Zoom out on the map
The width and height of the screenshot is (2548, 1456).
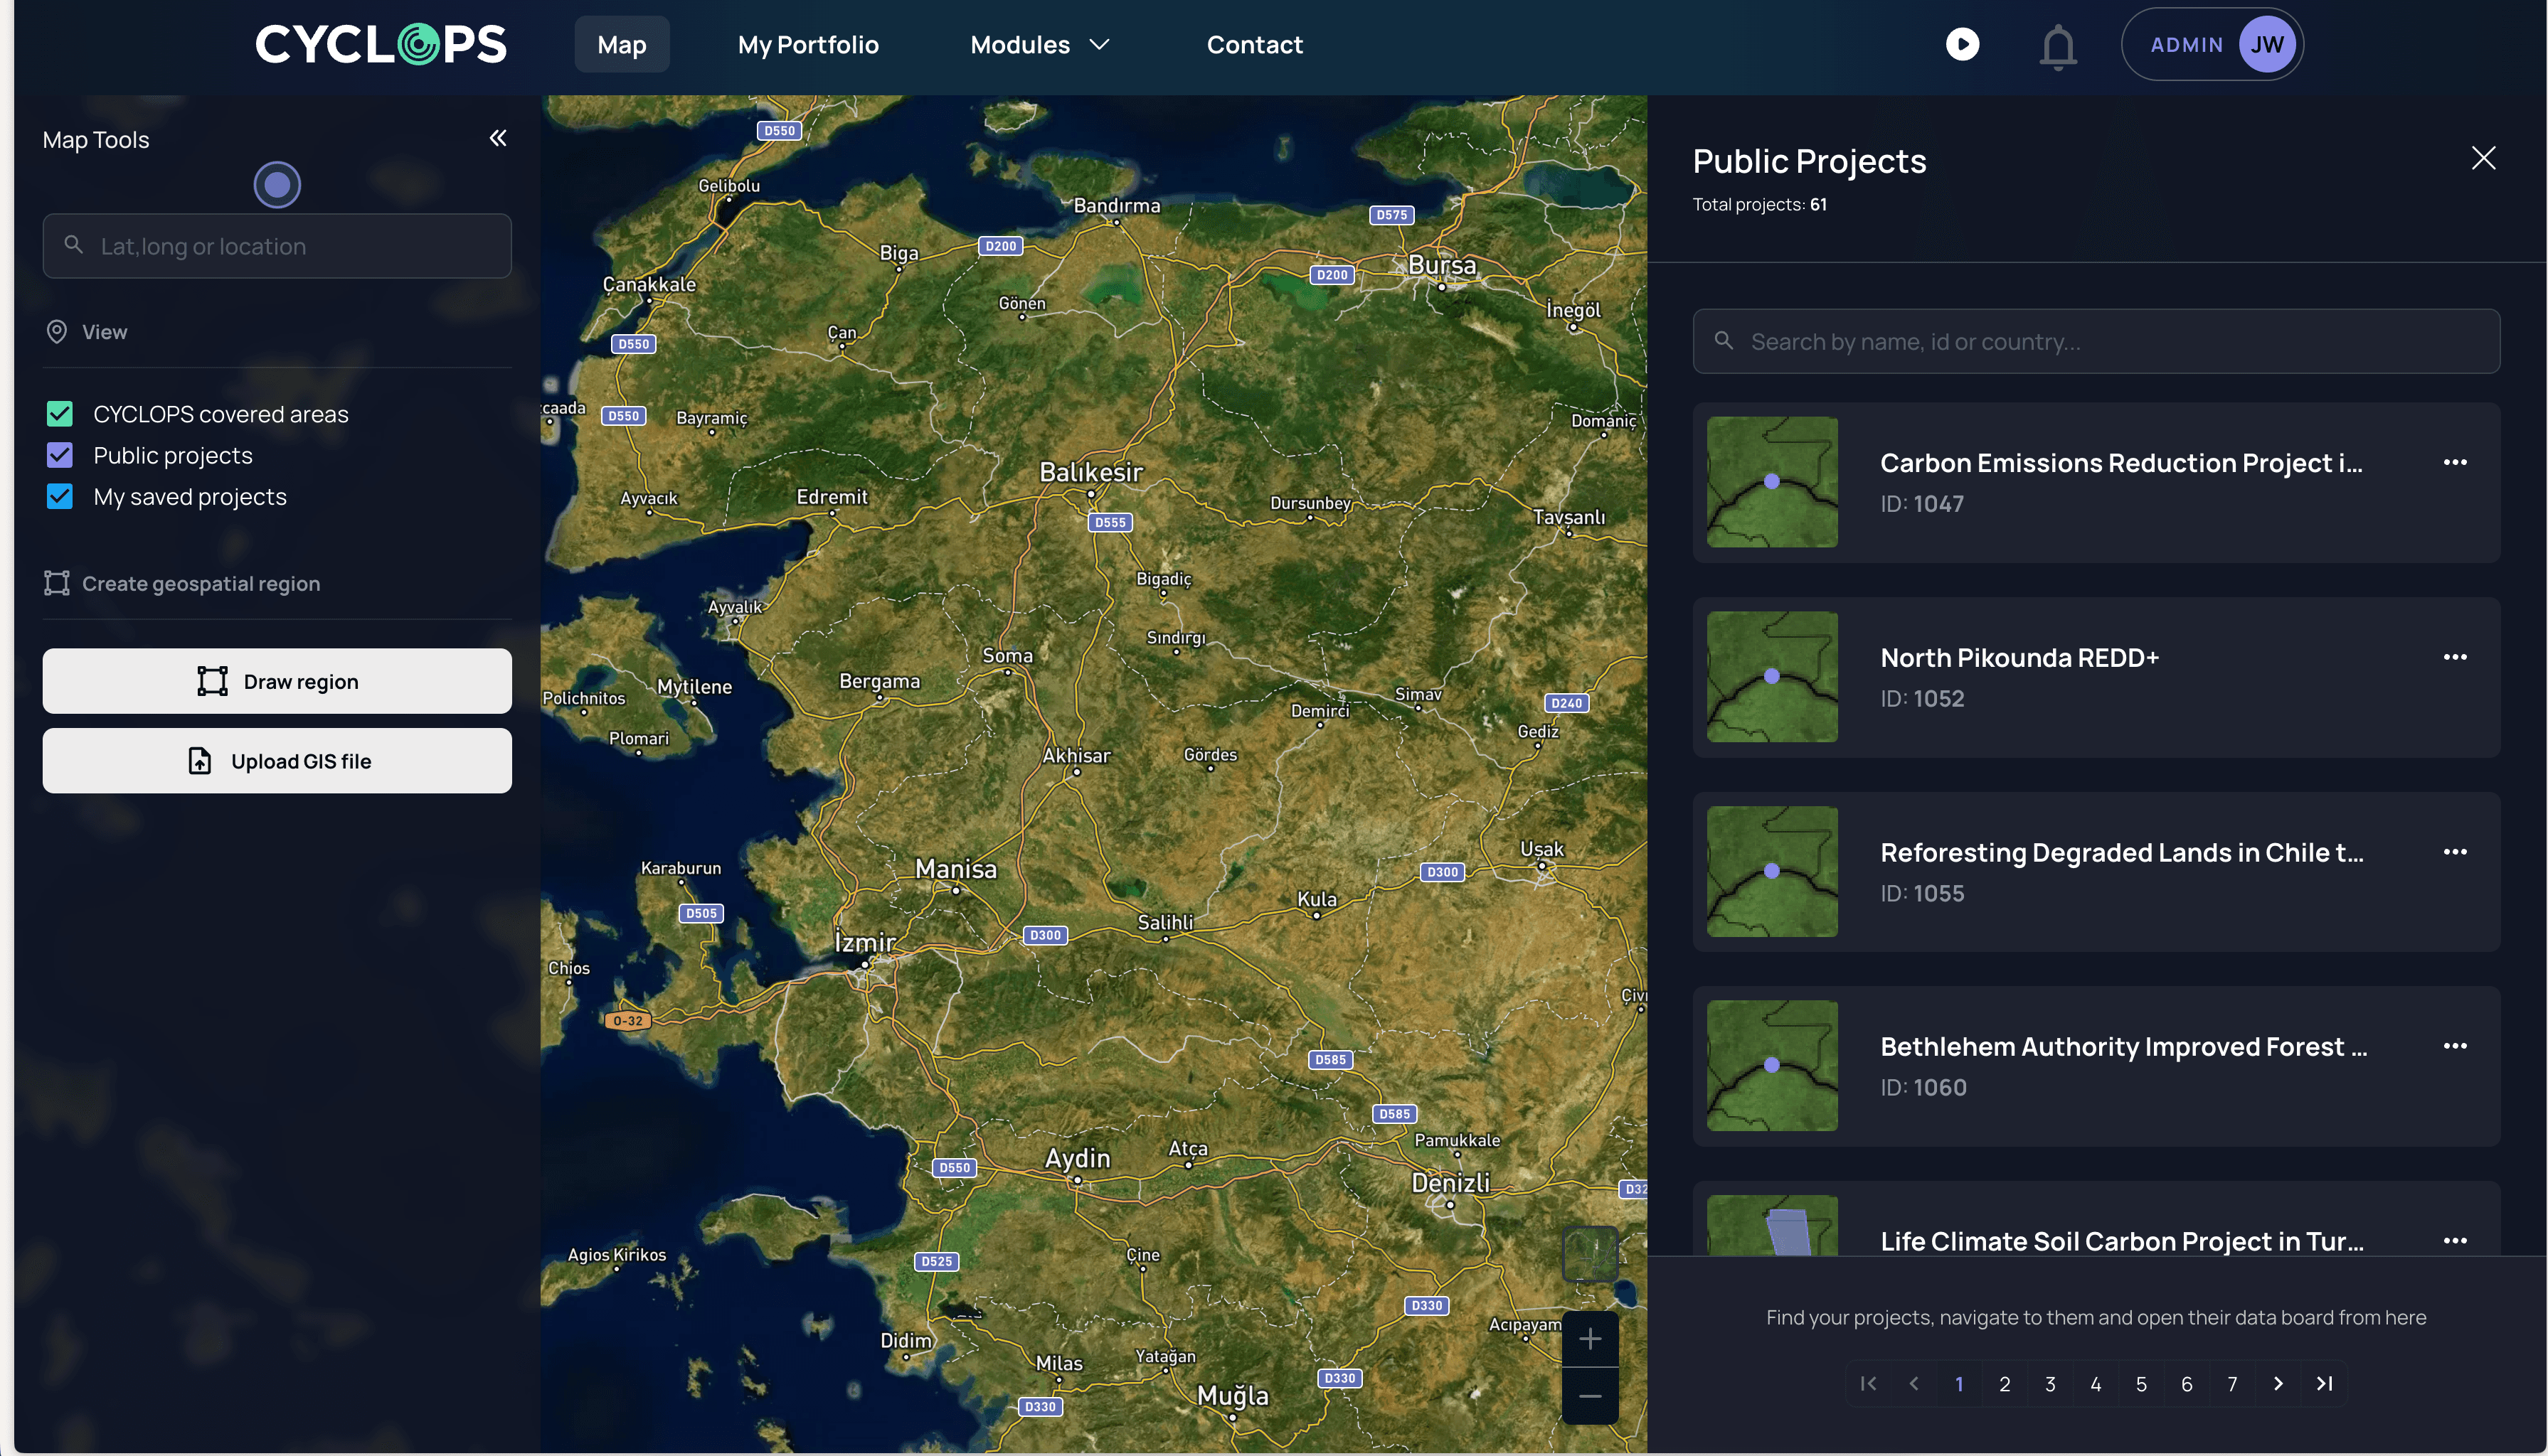point(1590,1396)
